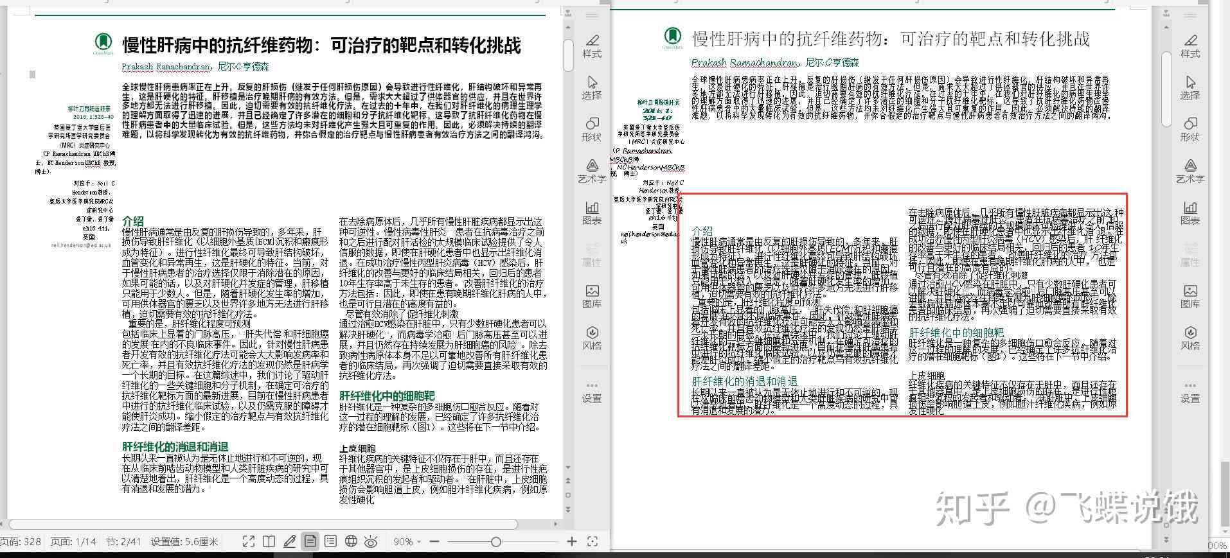Click 肝纤维化的消退和消退 heading in left document

(175, 446)
